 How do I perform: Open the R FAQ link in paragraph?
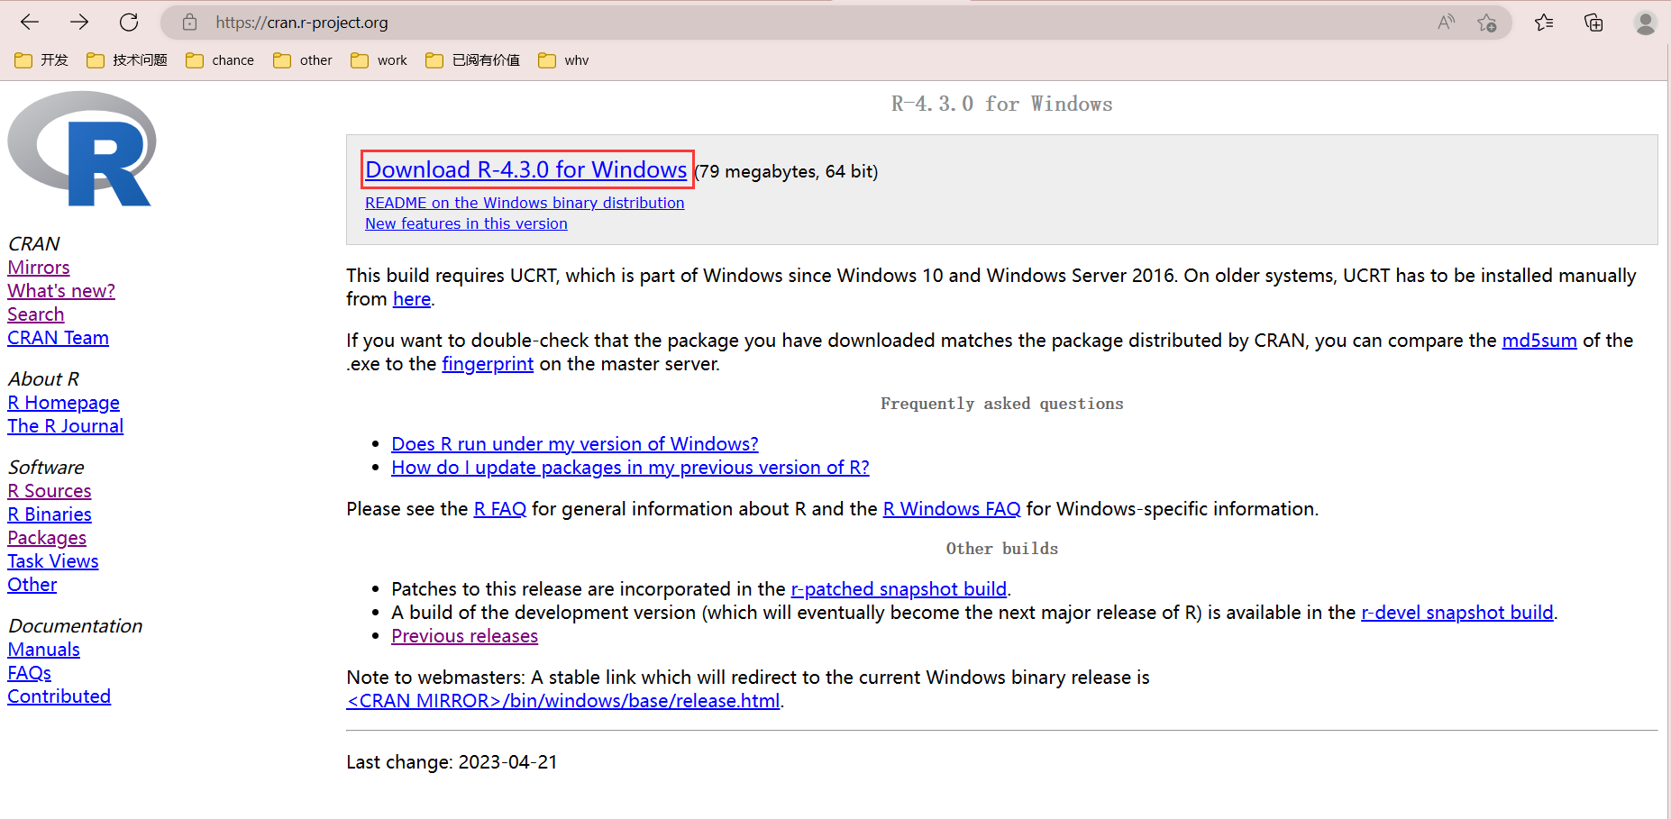coord(500,509)
